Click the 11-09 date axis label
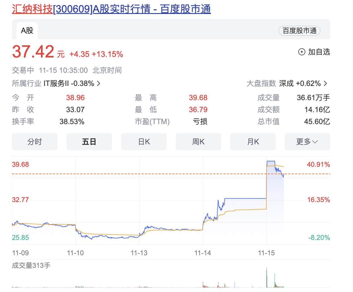353x292 pixels. (20, 253)
